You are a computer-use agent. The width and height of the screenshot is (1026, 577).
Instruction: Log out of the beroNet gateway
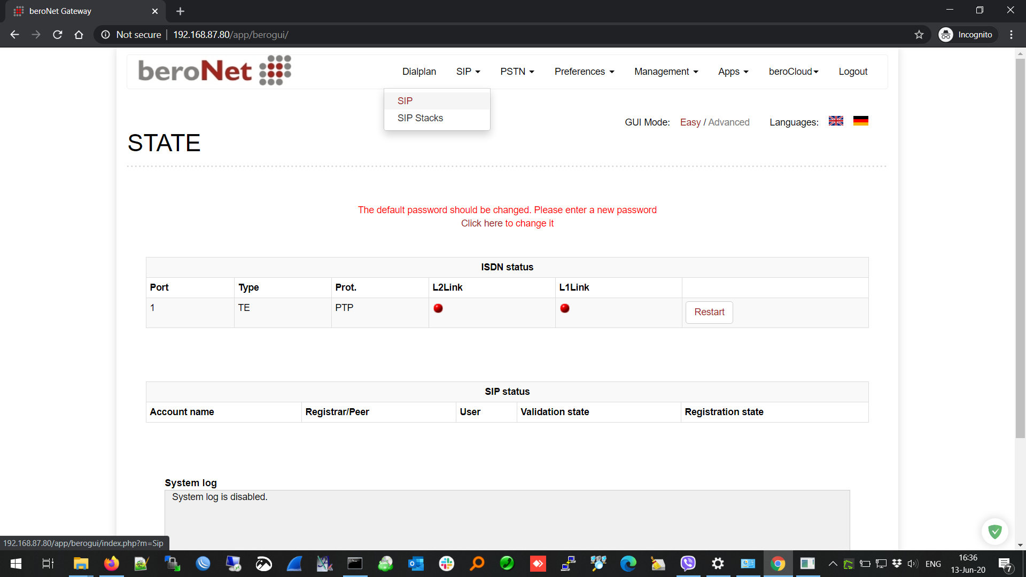point(853,72)
